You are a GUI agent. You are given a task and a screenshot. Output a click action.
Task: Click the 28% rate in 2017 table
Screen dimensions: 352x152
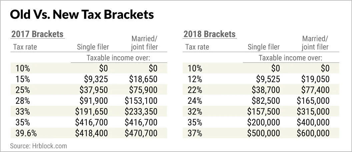click(x=23, y=101)
